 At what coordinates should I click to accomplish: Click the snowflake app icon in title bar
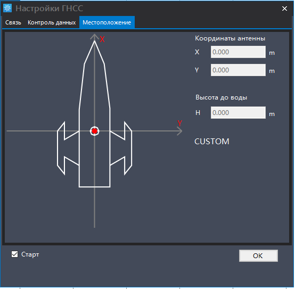click(x=7, y=8)
